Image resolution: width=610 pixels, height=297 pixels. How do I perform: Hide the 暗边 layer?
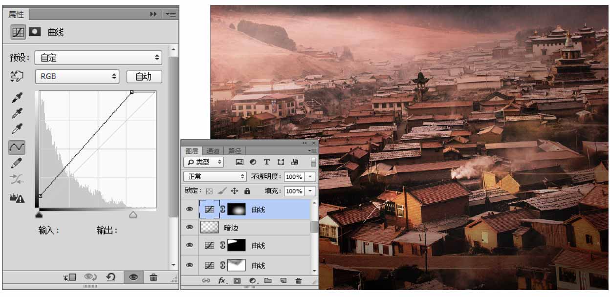190,227
